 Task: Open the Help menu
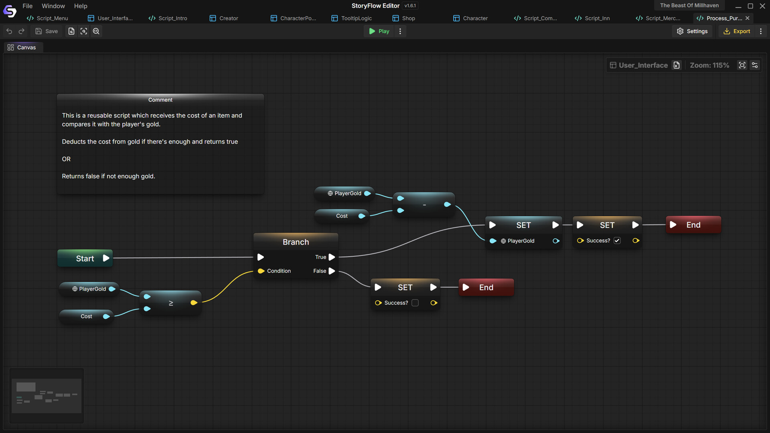pos(81,6)
